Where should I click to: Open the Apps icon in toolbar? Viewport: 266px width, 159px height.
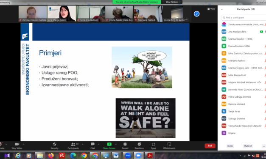coord(153,144)
